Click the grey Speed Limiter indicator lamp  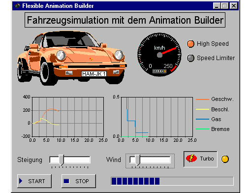tap(190, 58)
